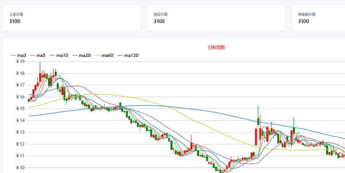
Task: Open the 创业板行情 card
Action: click(x=318, y=18)
